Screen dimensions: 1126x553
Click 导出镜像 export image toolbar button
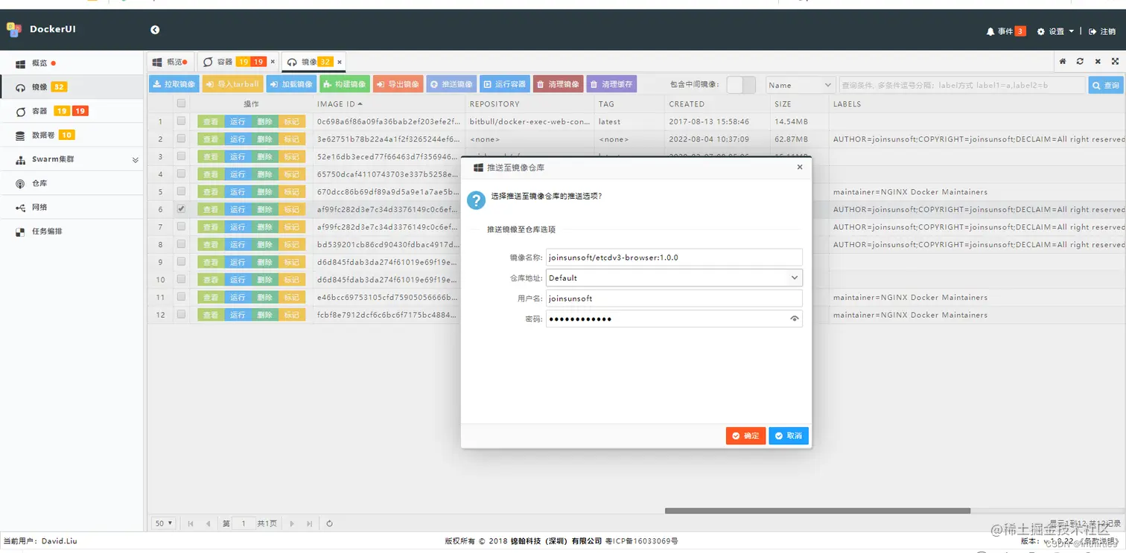pyautogui.click(x=398, y=84)
